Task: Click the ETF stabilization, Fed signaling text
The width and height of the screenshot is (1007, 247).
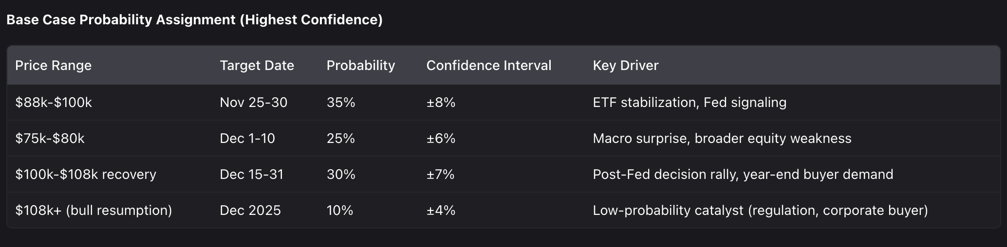Action: (689, 103)
